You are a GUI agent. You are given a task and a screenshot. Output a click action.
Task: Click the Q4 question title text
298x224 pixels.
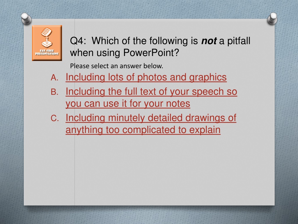(160, 47)
